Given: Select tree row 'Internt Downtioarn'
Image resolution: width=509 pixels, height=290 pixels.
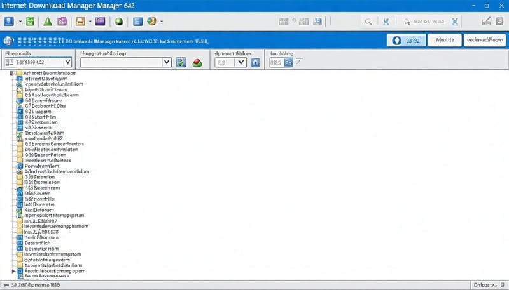Looking at the screenshot, I should pyautogui.click(x=46, y=79).
